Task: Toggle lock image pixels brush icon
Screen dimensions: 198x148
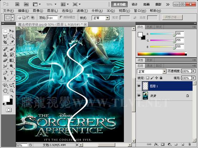Action: [x=152, y=78]
